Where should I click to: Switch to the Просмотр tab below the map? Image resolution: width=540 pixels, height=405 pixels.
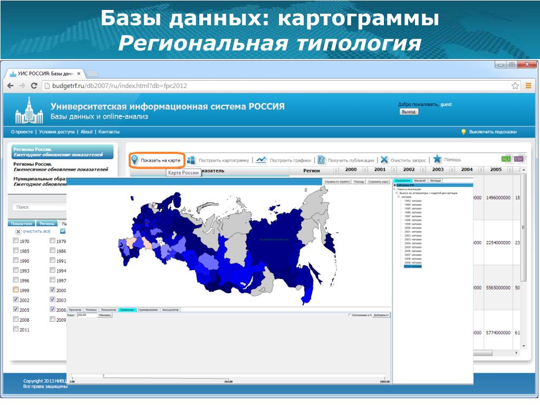pyautogui.click(x=75, y=310)
